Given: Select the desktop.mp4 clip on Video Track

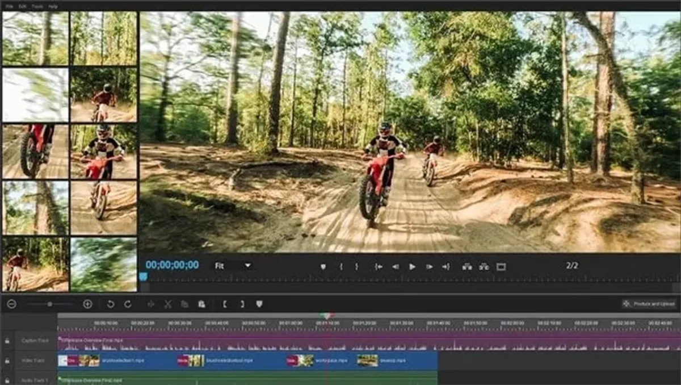Looking at the screenshot, I should [397, 361].
